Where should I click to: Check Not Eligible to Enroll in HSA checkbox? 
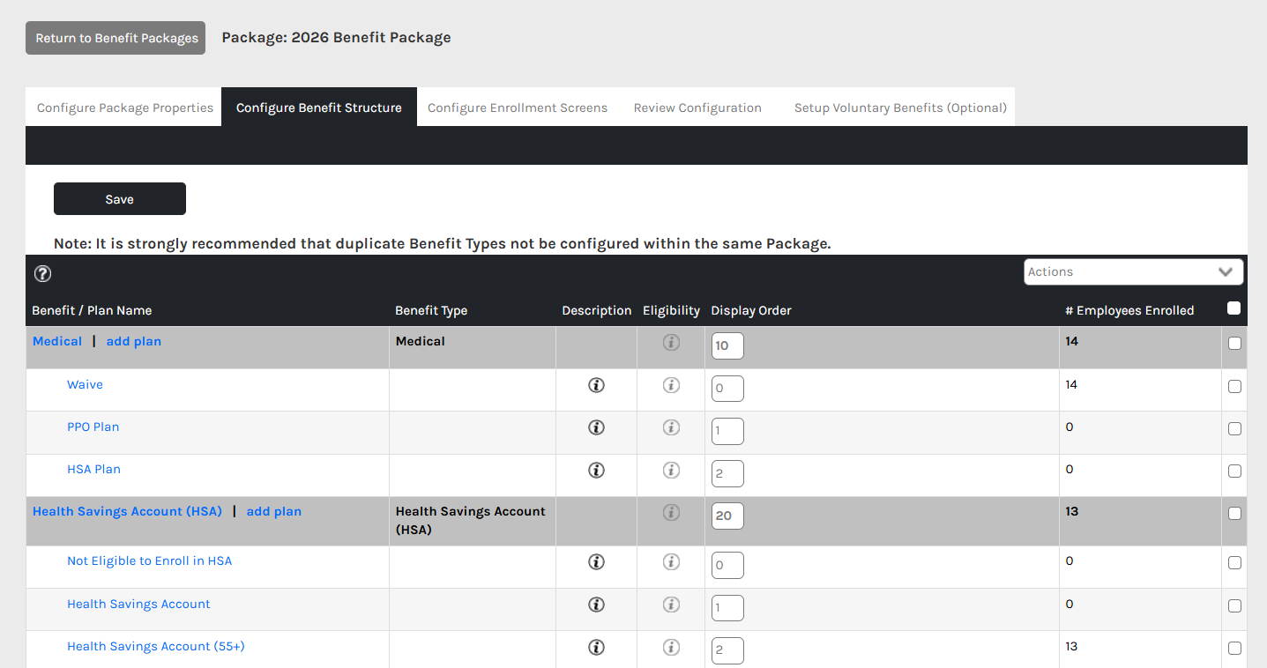coord(1234,563)
